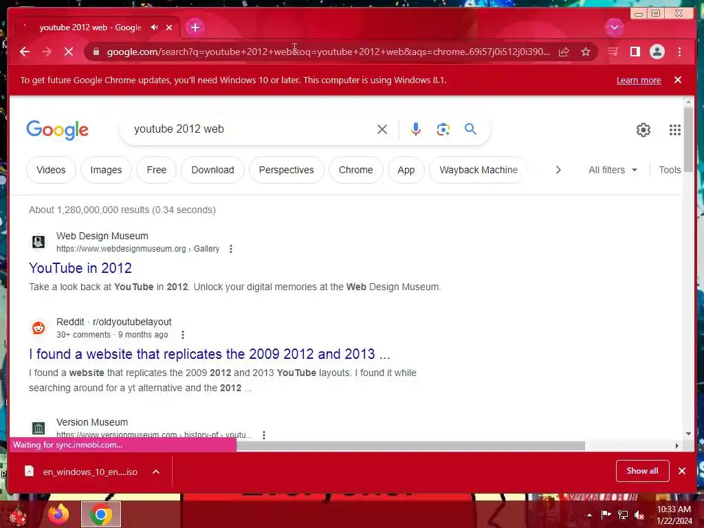Expand the All filters dropdown
The height and width of the screenshot is (528, 704).
613,170
